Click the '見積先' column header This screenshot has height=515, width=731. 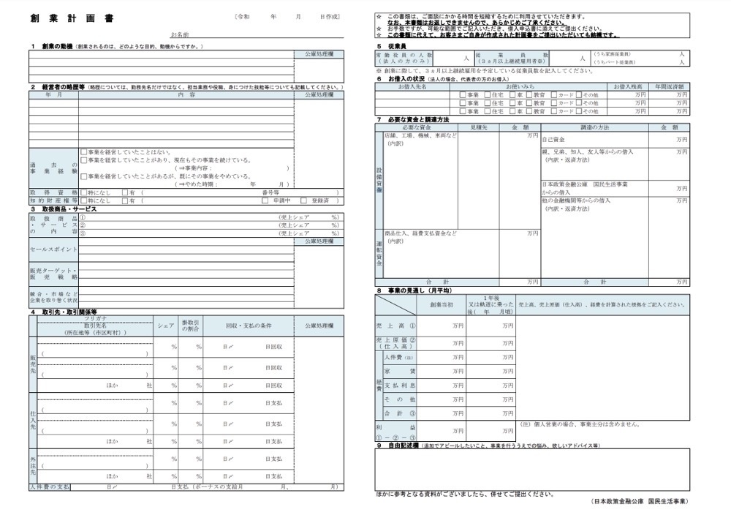[478, 127]
